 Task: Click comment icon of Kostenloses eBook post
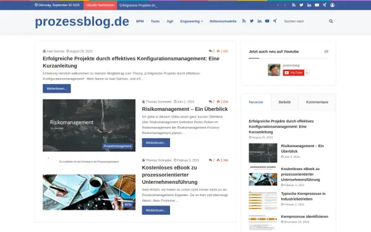[x=210, y=160]
